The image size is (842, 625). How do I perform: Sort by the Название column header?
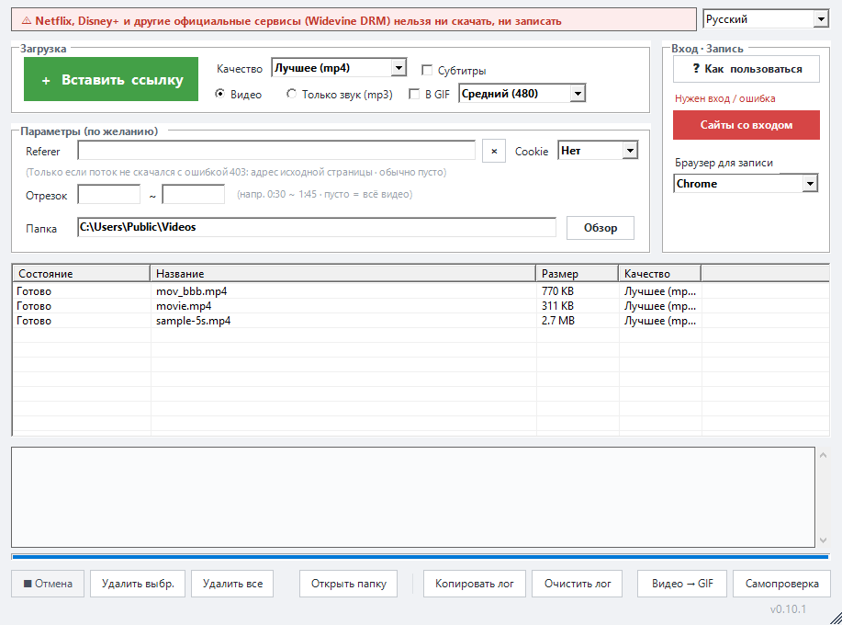click(x=342, y=274)
